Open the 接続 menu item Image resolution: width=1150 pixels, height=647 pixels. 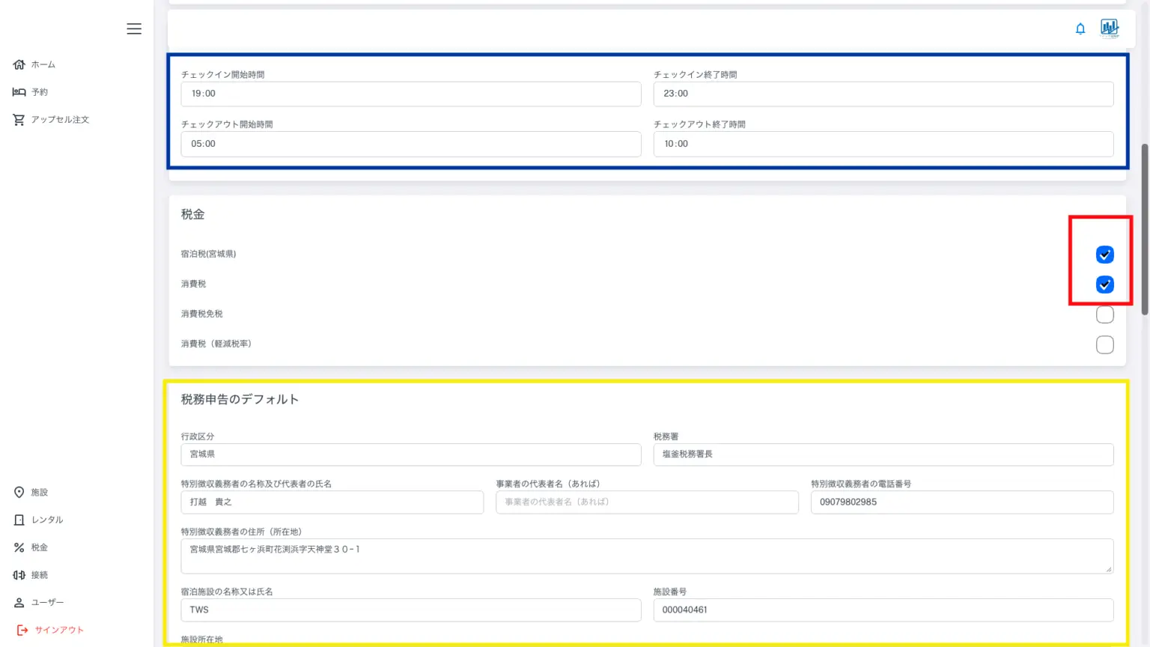coord(39,575)
